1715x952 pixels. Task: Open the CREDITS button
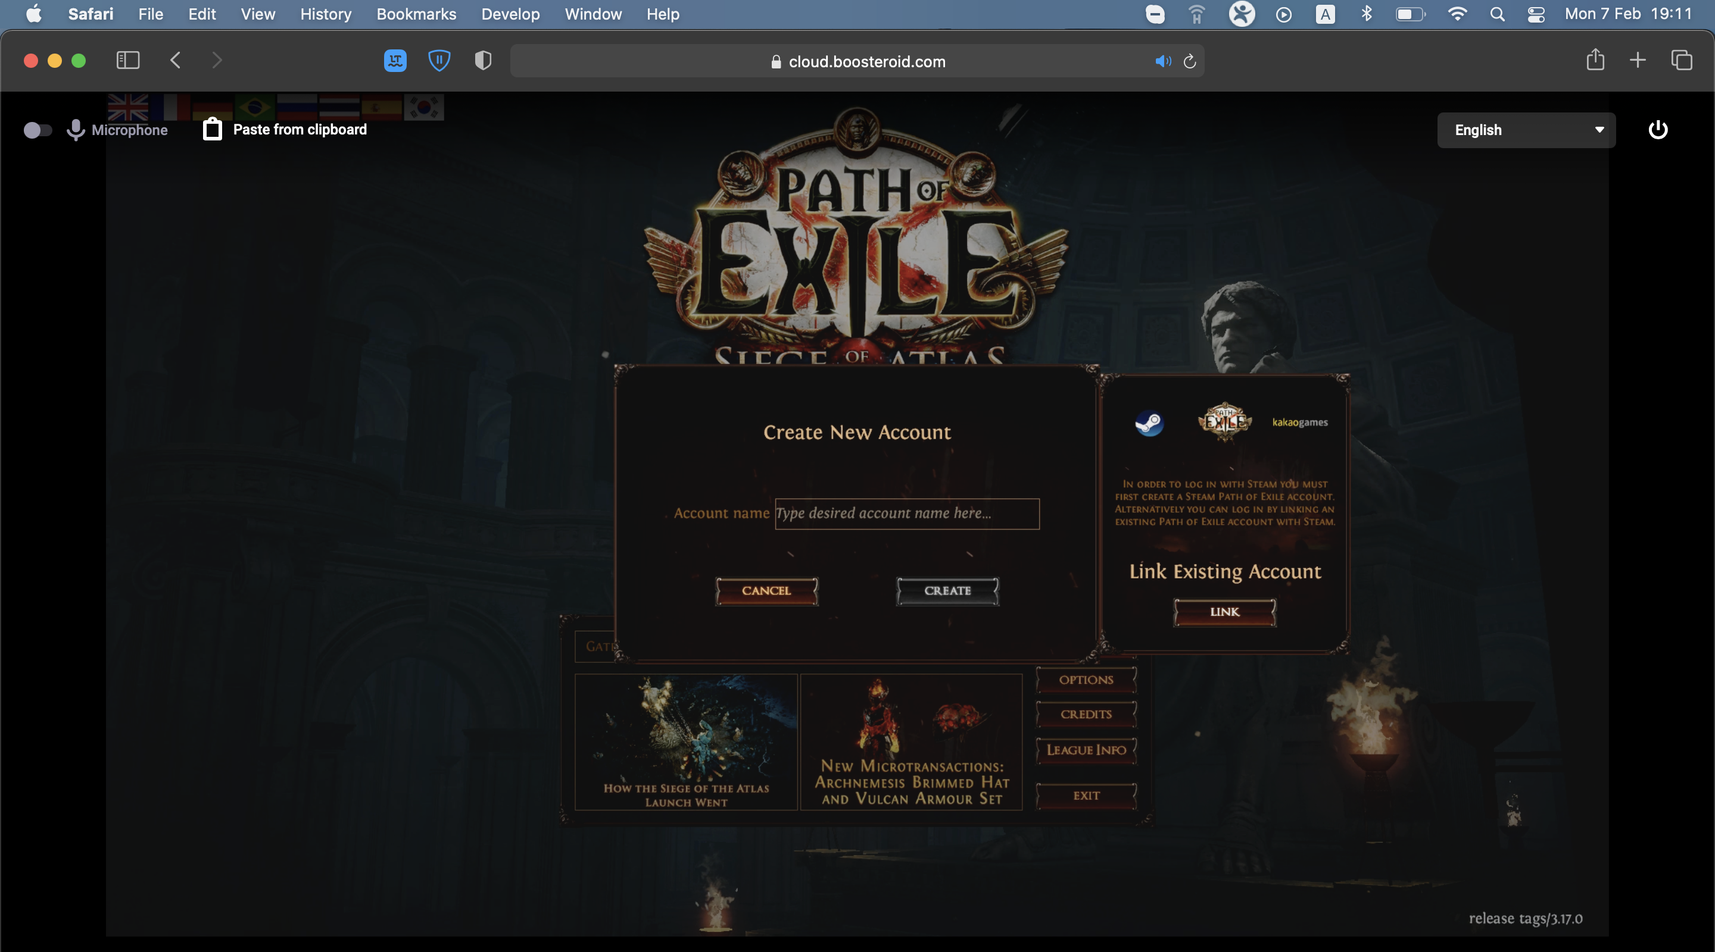coord(1086,715)
